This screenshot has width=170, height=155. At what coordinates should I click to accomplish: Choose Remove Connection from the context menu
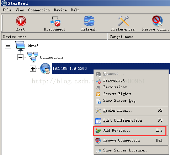point(131,141)
